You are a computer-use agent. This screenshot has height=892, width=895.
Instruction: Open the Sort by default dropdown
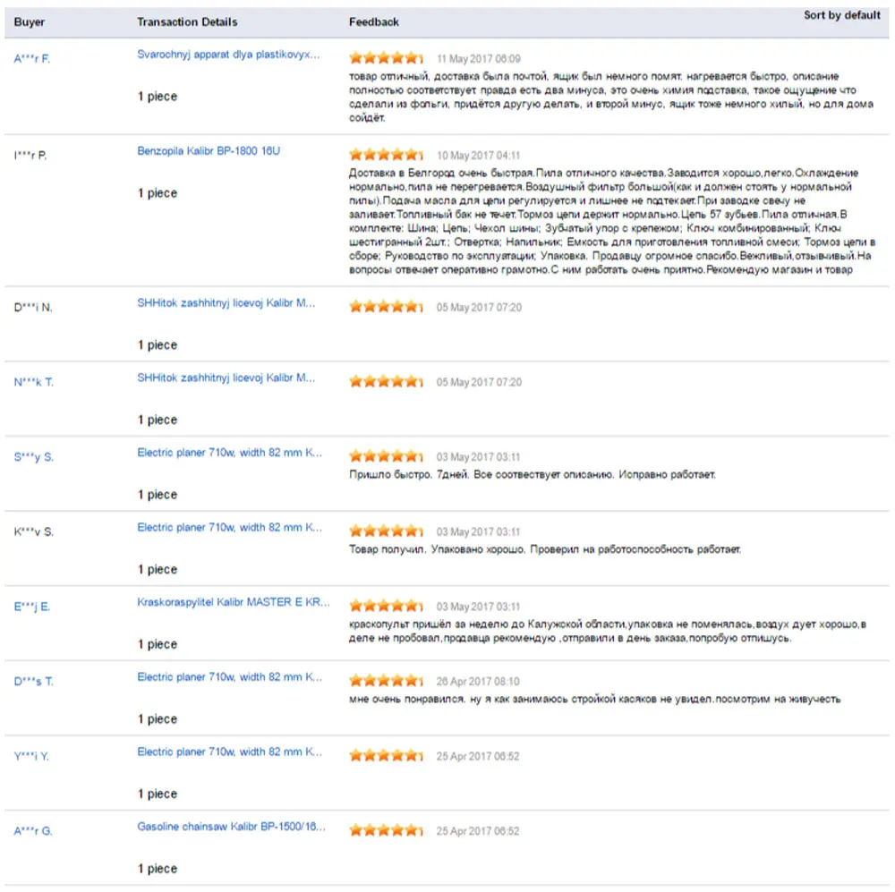tap(841, 15)
